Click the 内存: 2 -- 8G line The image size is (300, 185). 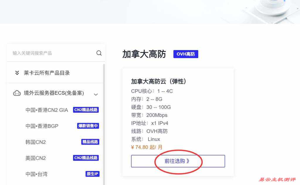[x=147, y=99]
